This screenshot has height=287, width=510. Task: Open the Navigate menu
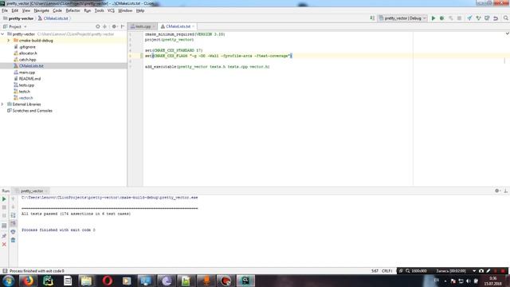pyautogui.click(x=41, y=10)
